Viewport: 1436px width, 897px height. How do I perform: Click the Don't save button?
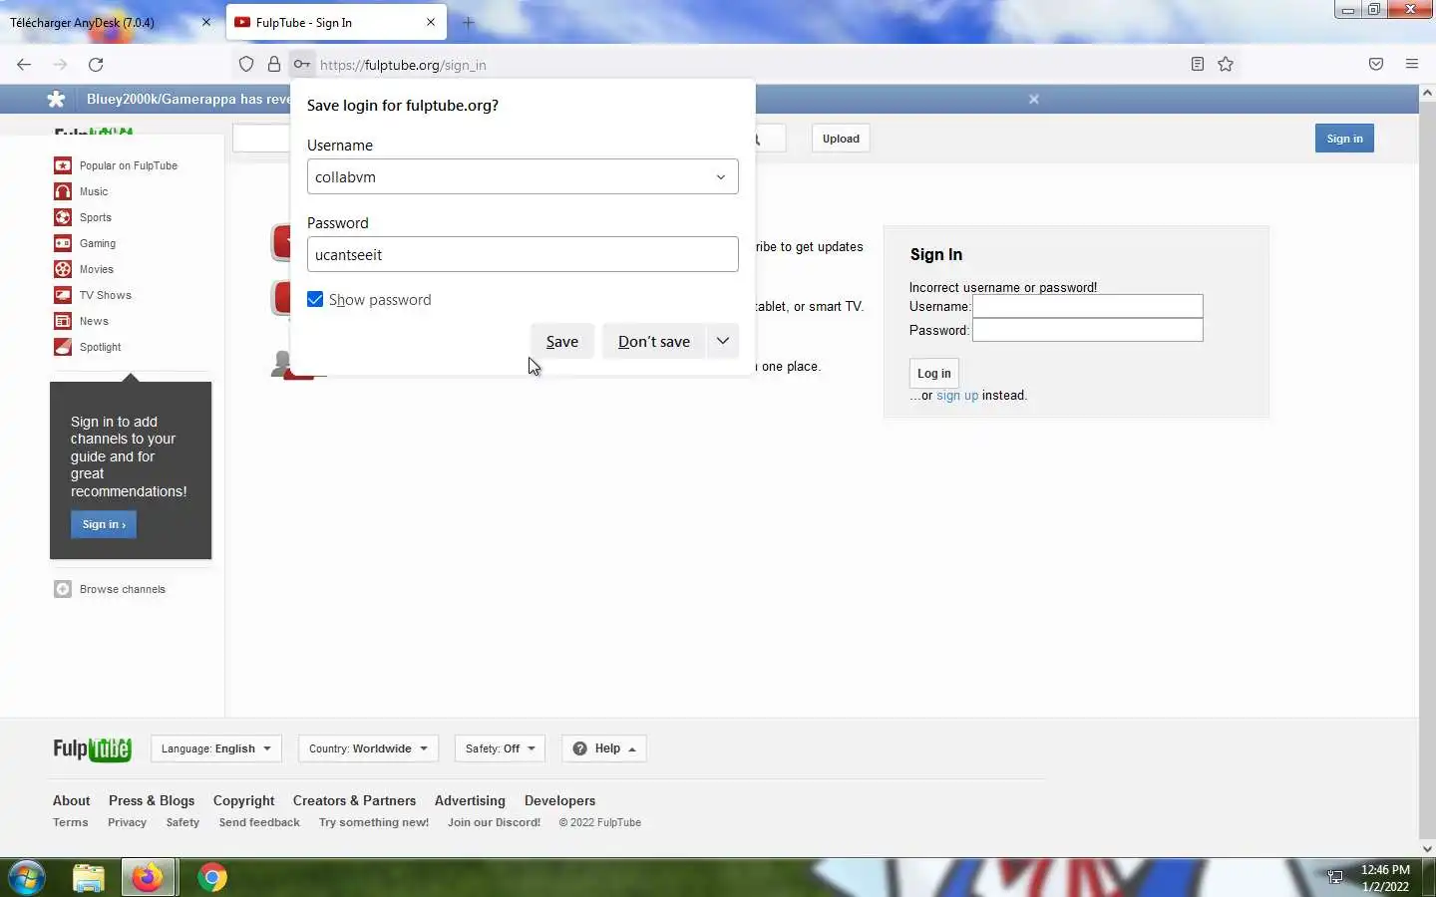(654, 341)
